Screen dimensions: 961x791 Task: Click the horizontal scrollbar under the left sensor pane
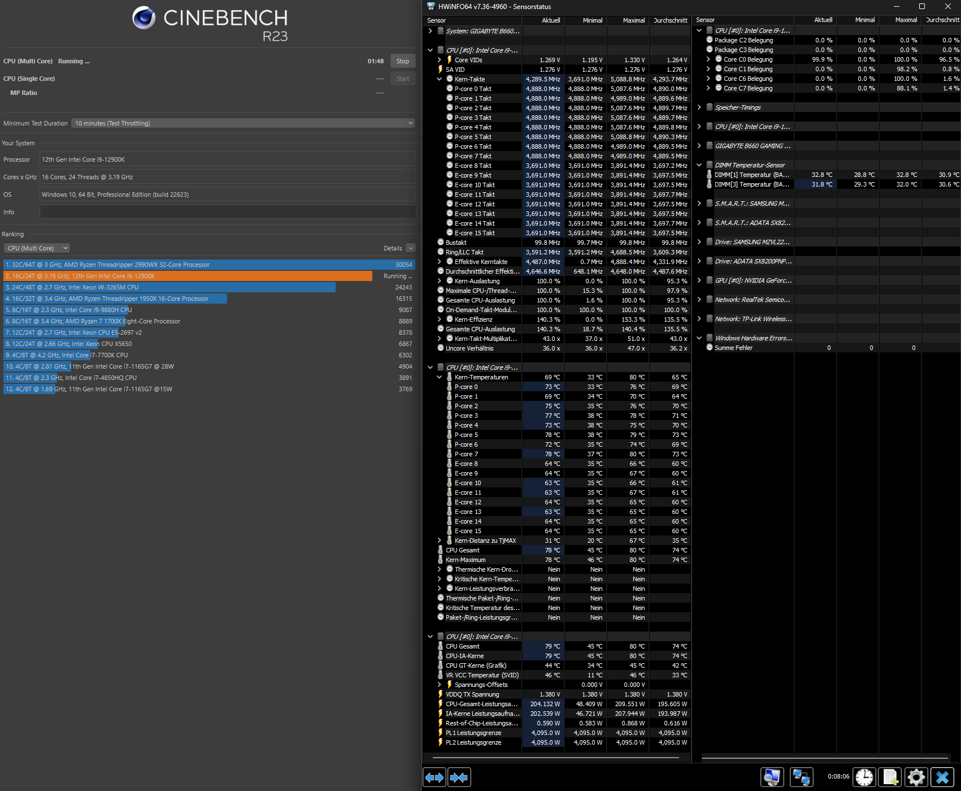coord(556,758)
